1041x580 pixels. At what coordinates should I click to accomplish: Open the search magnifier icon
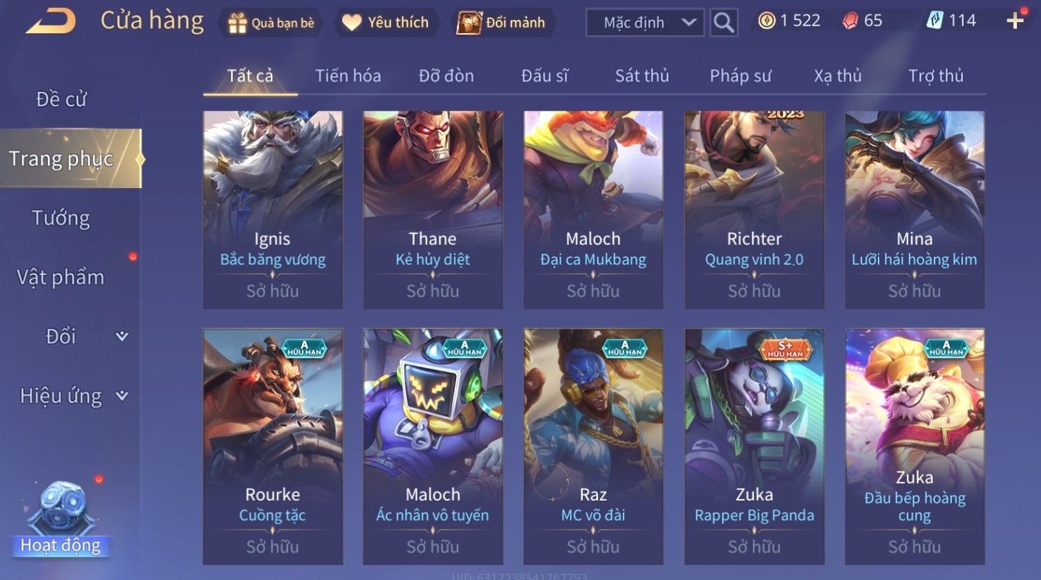click(x=724, y=23)
